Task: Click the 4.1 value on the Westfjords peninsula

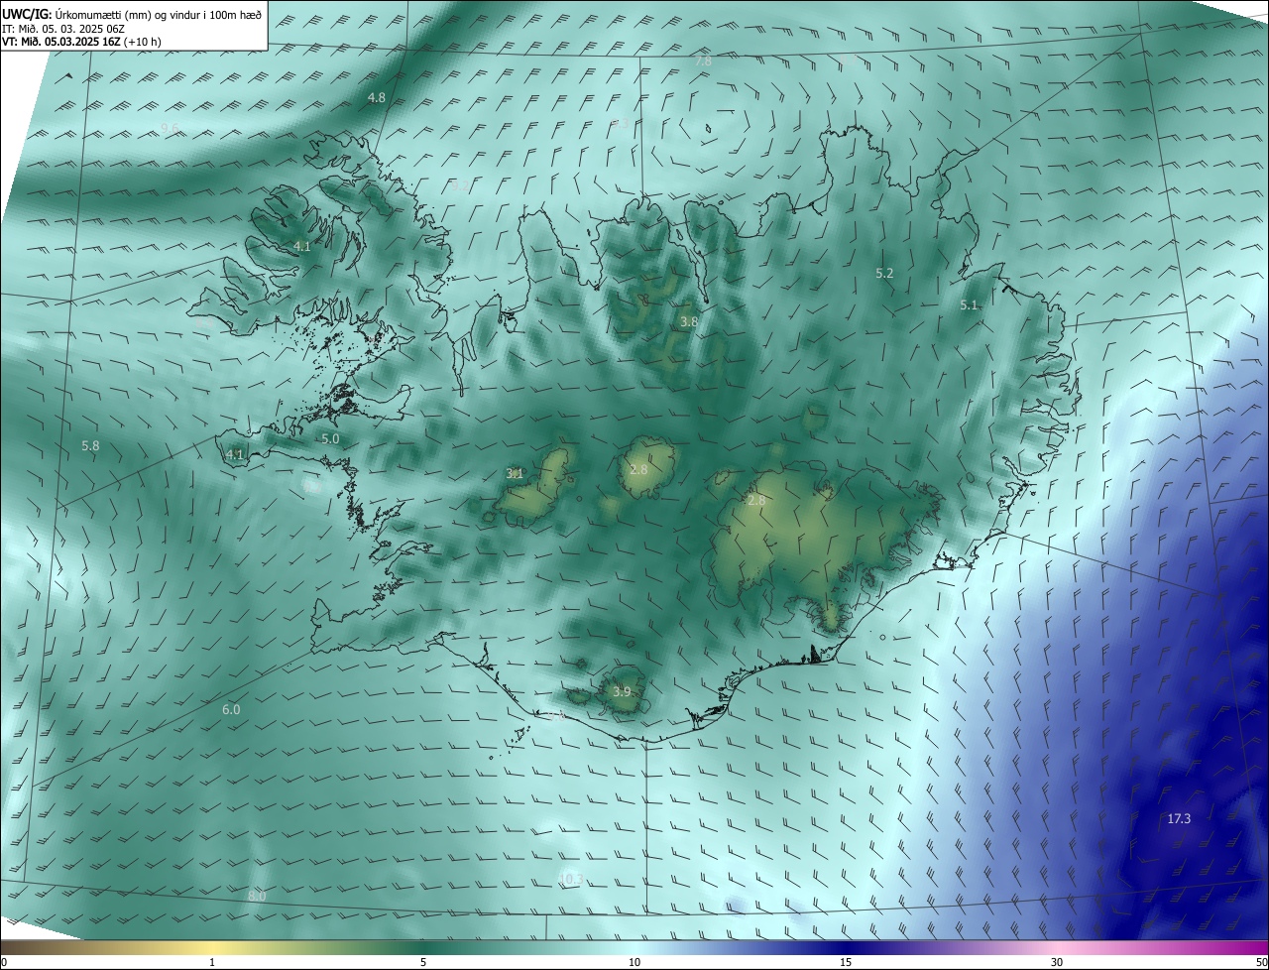Action: coord(302,246)
